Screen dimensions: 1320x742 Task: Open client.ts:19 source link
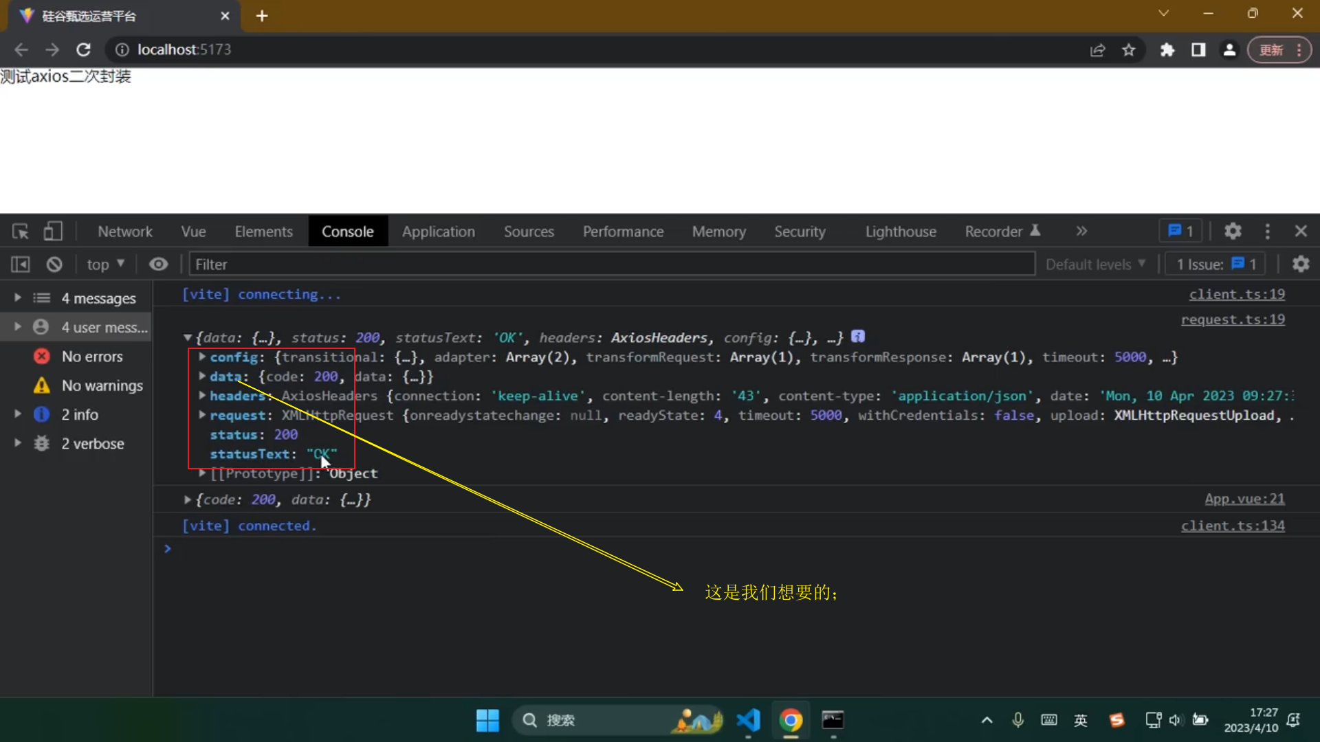coord(1237,294)
